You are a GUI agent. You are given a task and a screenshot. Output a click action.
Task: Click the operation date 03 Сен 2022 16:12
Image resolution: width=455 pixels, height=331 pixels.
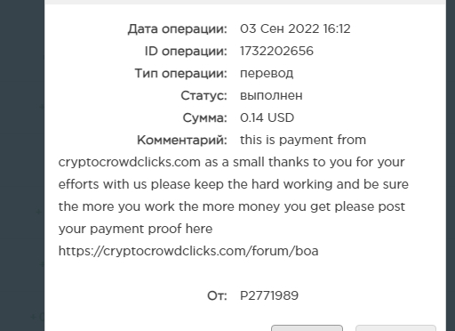(295, 28)
